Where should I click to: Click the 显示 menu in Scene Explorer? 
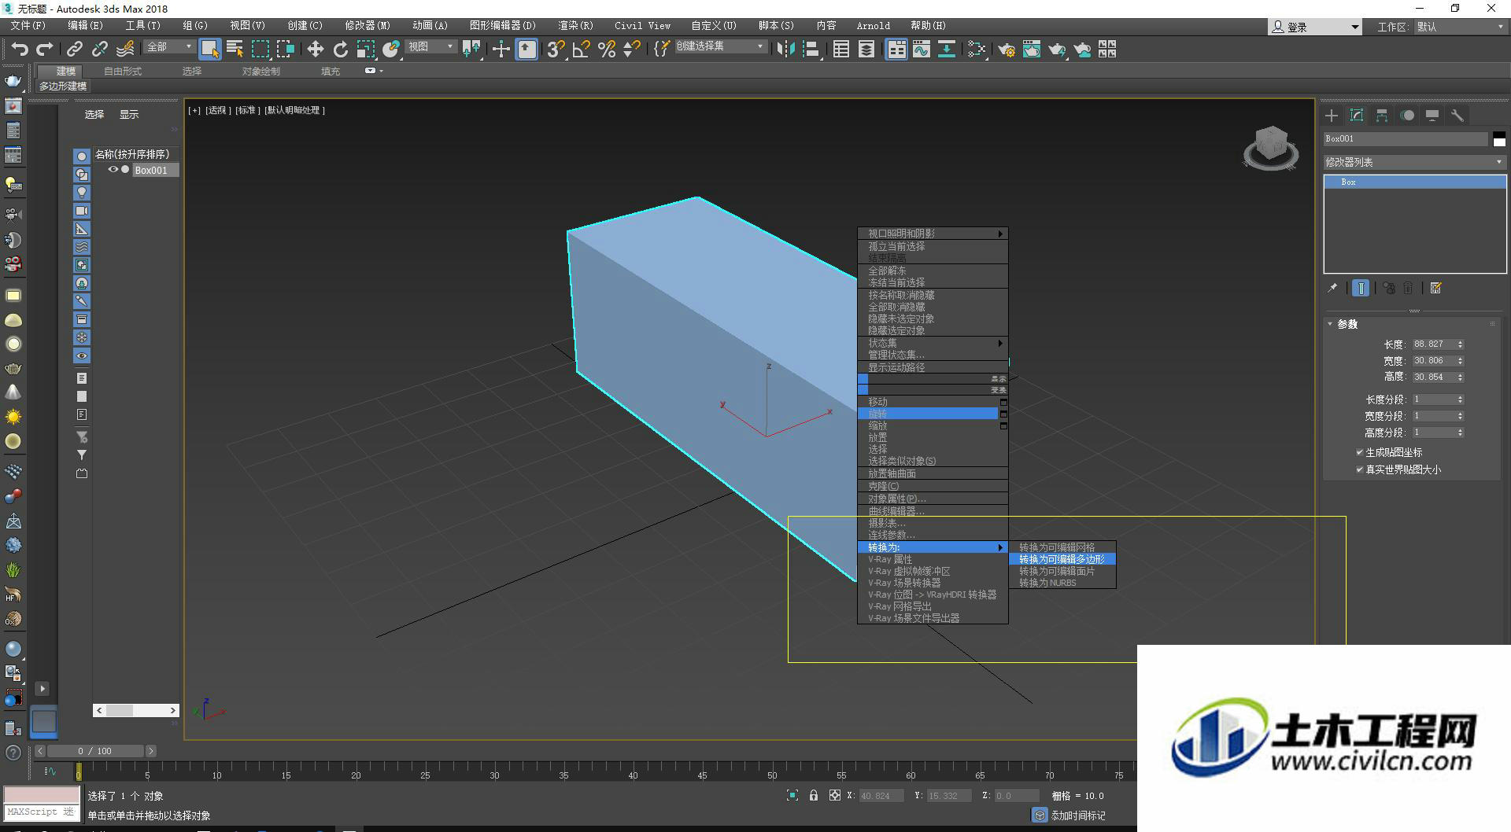pos(129,115)
